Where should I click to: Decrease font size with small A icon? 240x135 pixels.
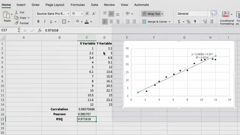[94, 14]
